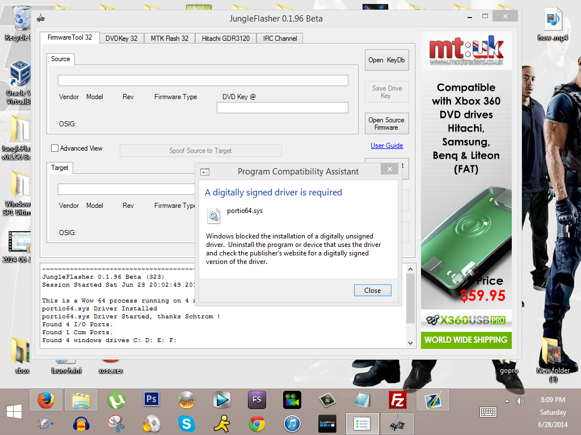Close the Program Compatibility Assistant with X
581x435 pixels.
[389, 169]
